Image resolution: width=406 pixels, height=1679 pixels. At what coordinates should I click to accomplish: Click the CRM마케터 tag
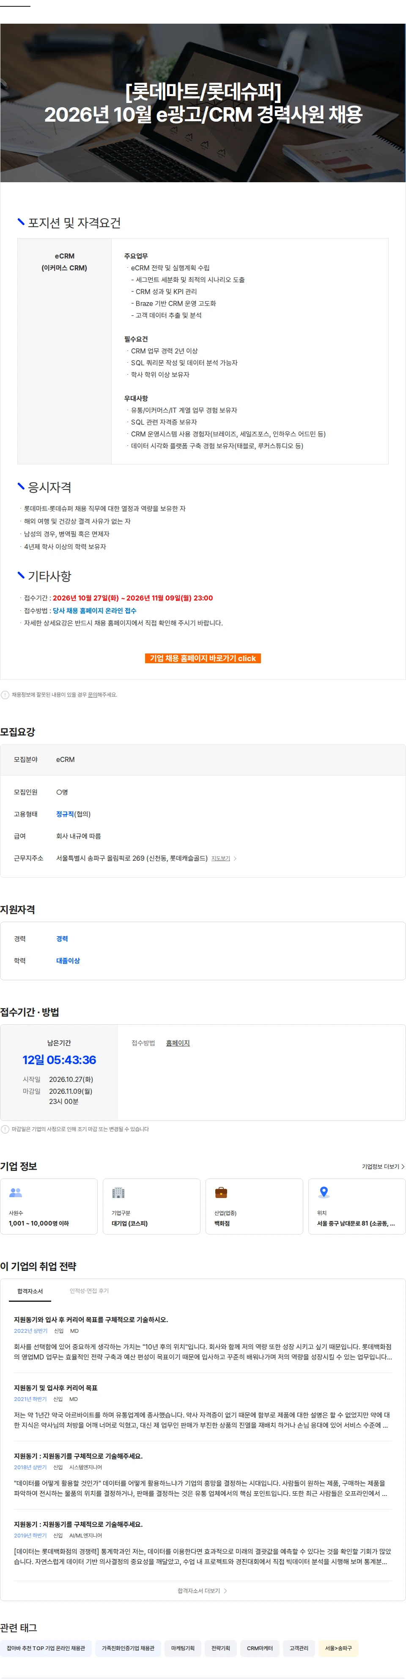pos(260,1648)
